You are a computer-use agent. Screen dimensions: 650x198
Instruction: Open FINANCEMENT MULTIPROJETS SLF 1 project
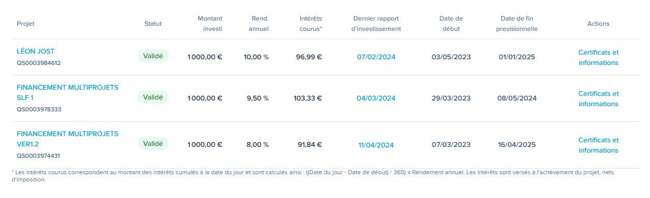point(68,93)
